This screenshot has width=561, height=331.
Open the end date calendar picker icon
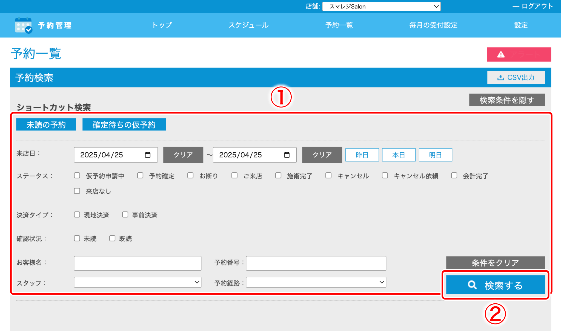point(287,155)
